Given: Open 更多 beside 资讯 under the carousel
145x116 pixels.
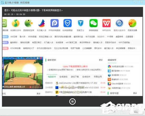Looking at the screenshot, I should pos(38,93).
